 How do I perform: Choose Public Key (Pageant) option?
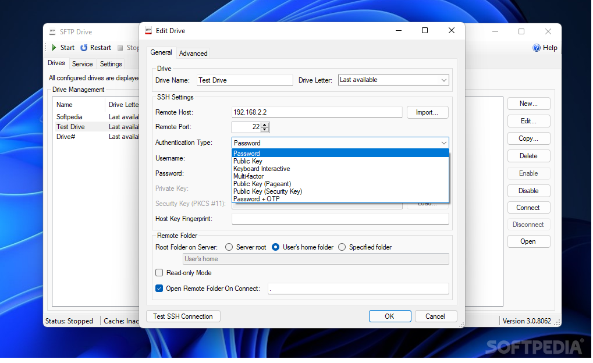(340, 184)
